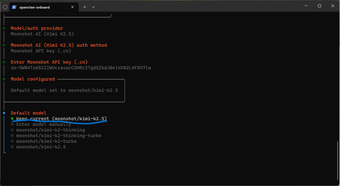Image resolution: width=340 pixels, height=186 pixels.
Task: Click diamond beside Moonshot AI auth method
Action: pyautogui.click(x=4, y=45)
